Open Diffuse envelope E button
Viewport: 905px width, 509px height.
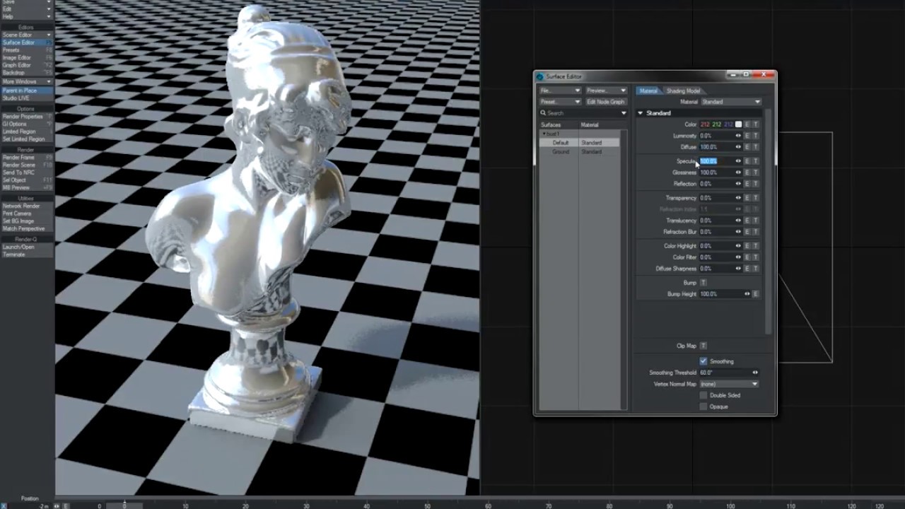[x=747, y=147]
